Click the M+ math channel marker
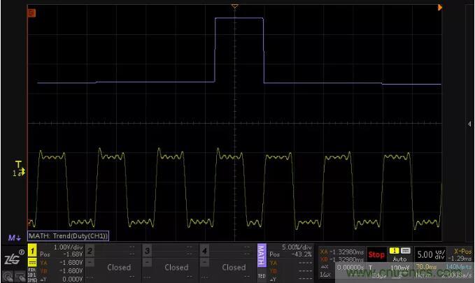 click(x=13, y=238)
